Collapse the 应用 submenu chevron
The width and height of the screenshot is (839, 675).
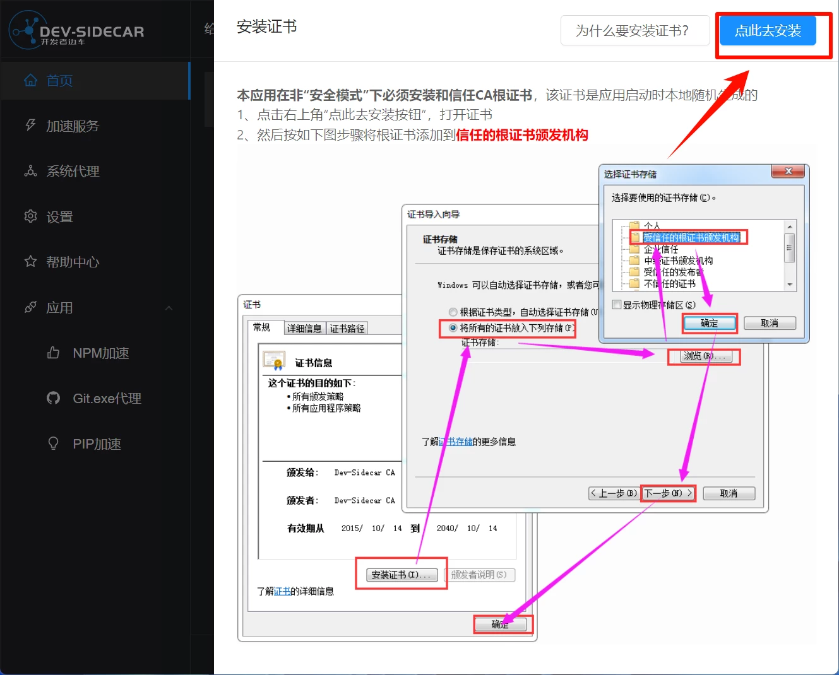click(x=169, y=308)
